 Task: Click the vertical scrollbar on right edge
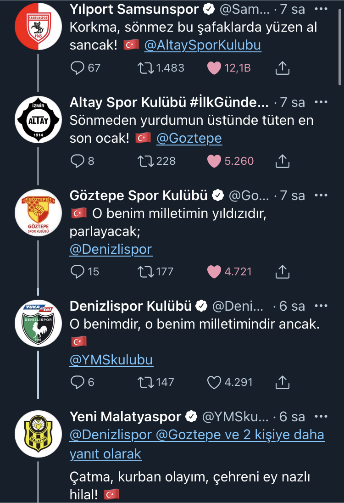coord(340,47)
